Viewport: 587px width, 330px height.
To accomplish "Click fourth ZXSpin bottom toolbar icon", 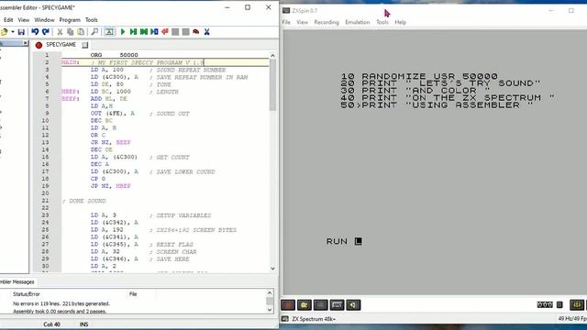I will pyautogui.click(x=337, y=305).
